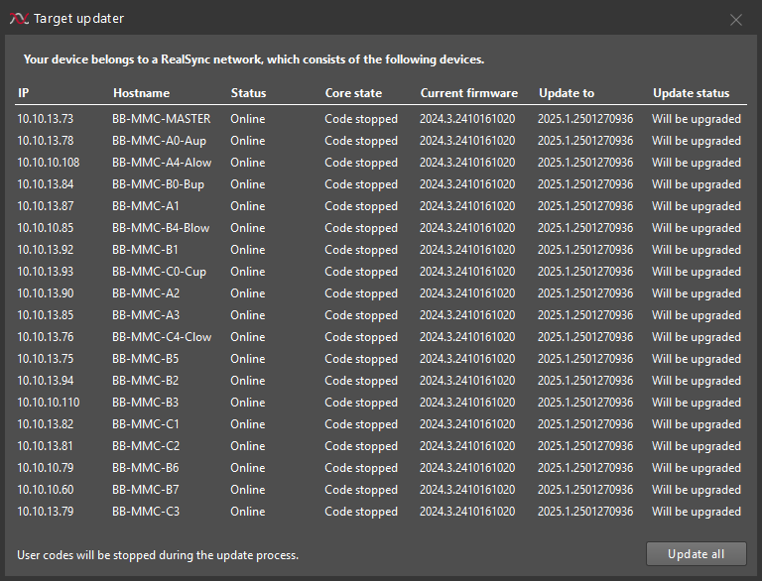Click the Update all button
This screenshot has width=762, height=581.
click(x=696, y=554)
